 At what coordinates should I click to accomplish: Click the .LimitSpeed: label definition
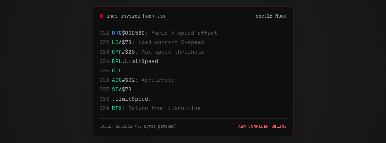click(131, 99)
